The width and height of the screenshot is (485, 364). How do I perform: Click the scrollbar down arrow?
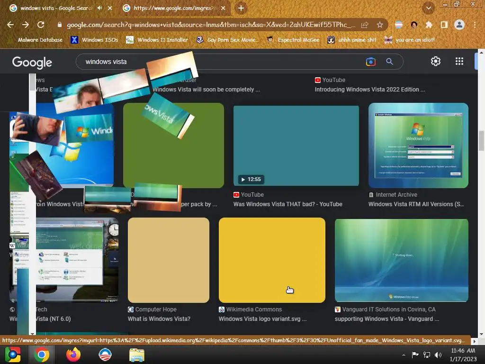(481, 334)
